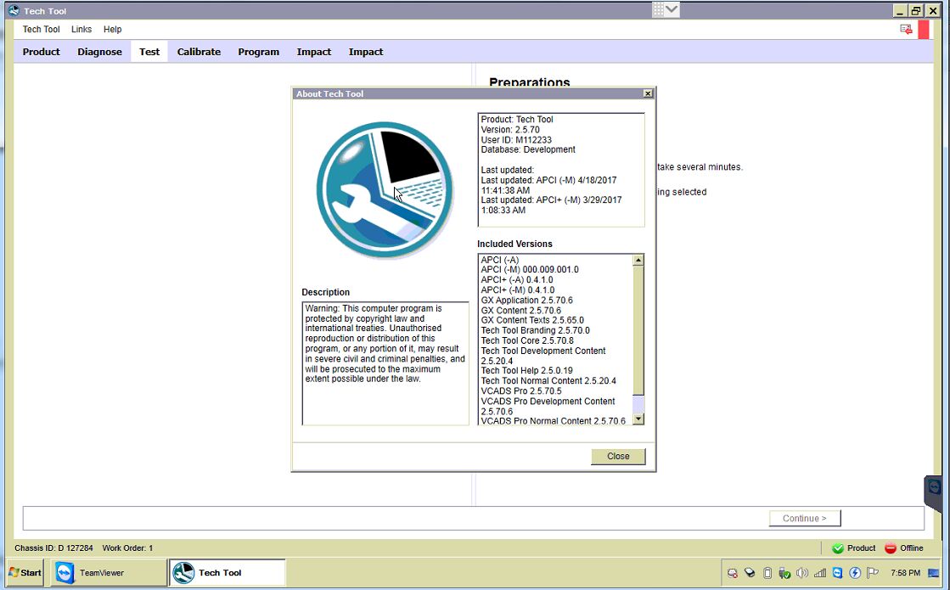
Task: Select 'Tech Tool Branding 2.5.70.0' entry
Action: tap(535, 330)
